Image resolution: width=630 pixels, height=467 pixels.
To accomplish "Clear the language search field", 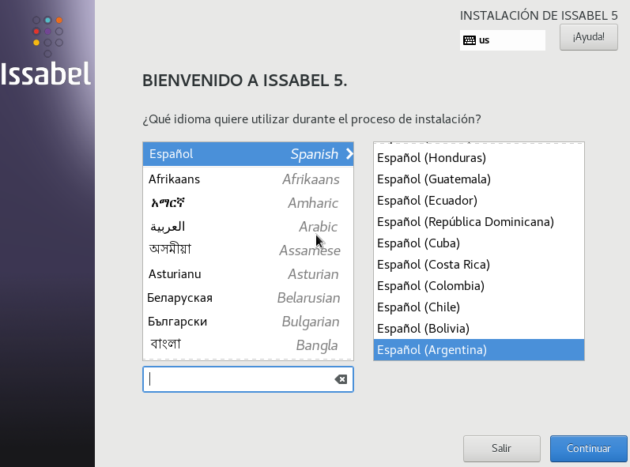I will pyautogui.click(x=341, y=379).
